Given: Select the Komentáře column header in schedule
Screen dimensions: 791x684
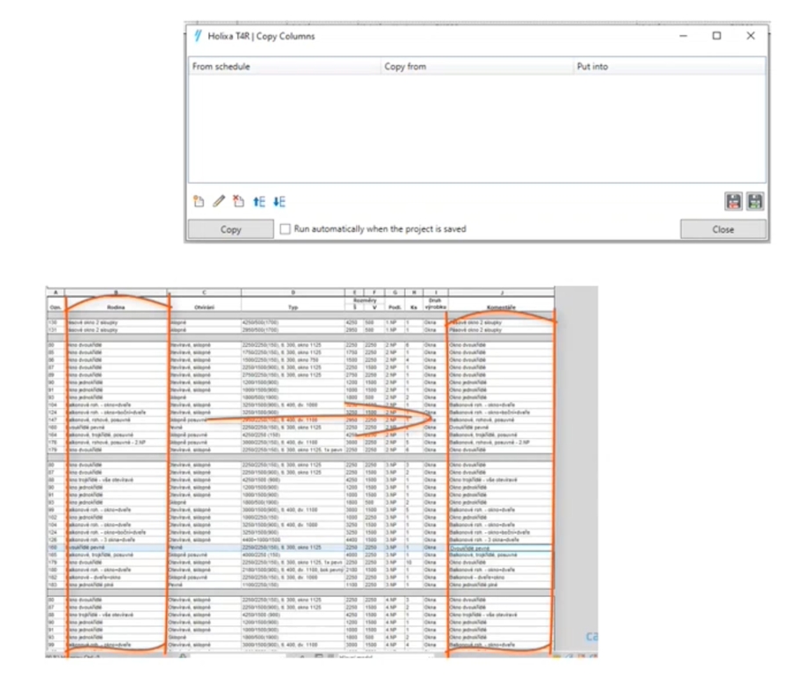Looking at the screenshot, I should (500, 306).
